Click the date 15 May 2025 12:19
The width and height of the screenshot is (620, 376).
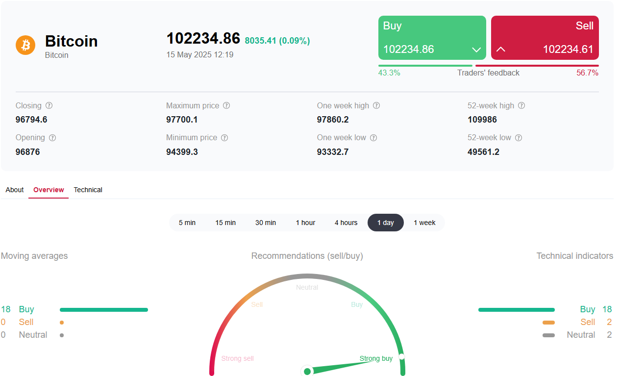(x=200, y=55)
